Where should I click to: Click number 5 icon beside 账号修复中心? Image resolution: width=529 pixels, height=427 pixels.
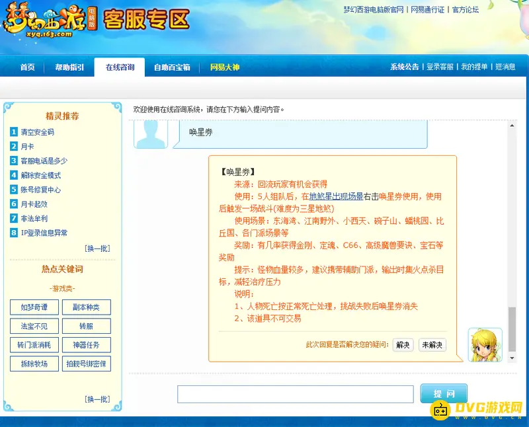[14, 190]
